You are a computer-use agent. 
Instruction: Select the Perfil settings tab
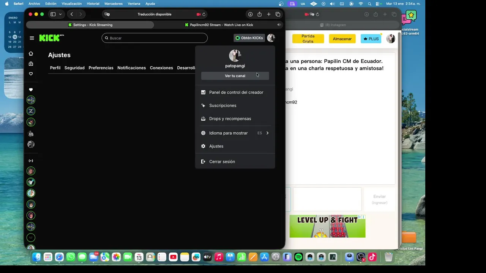point(55,68)
